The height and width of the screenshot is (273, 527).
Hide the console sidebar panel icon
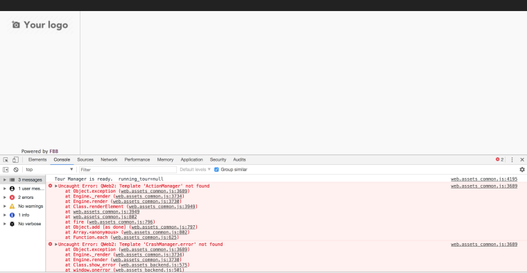6,170
